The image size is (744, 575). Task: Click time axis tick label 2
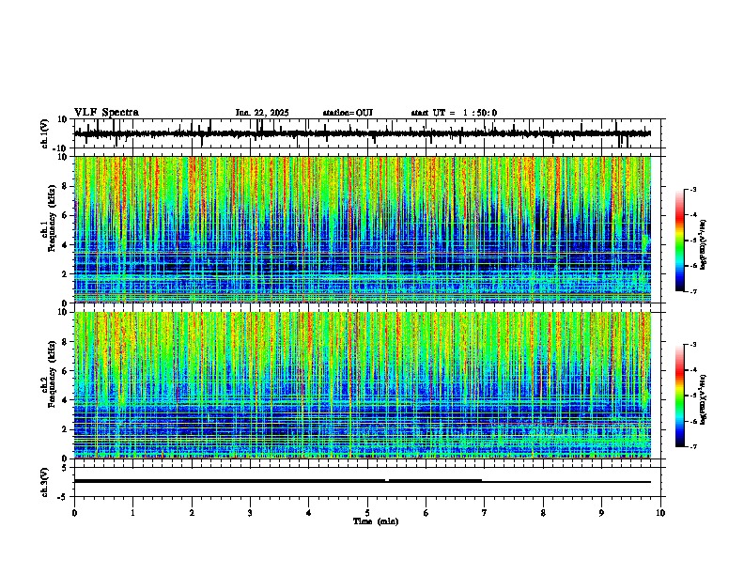pyautogui.click(x=192, y=513)
